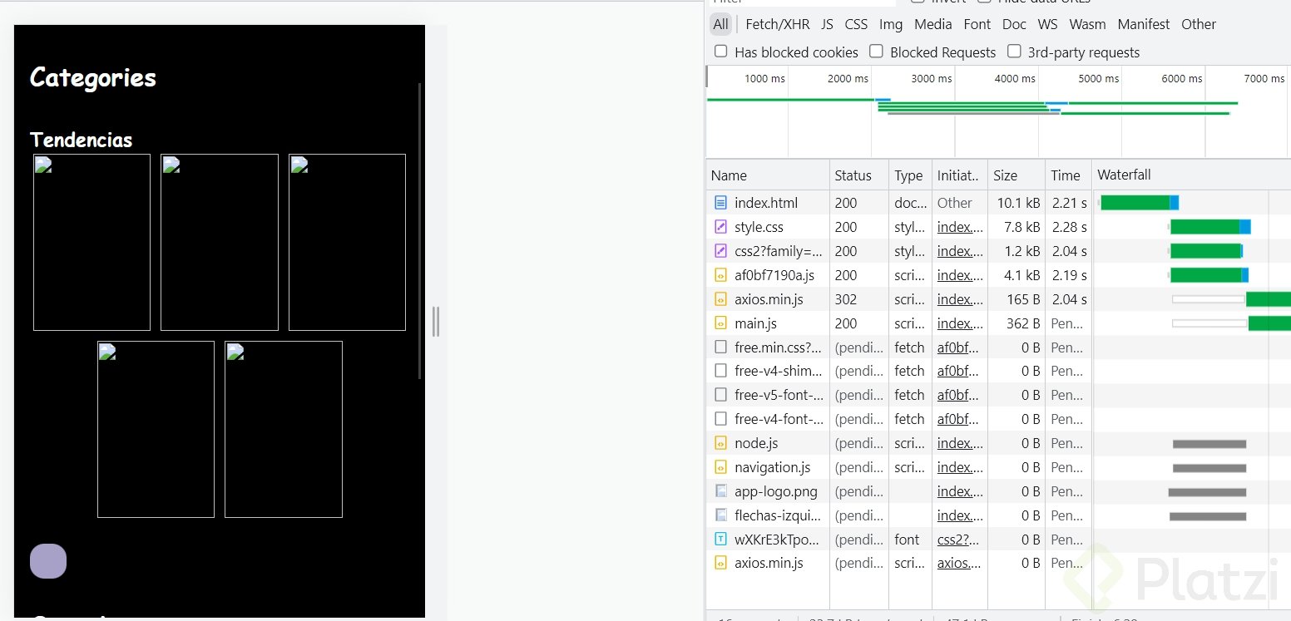Switch to the Fetch/XHR filter tab
Screen dimensions: 1291x621
point(777,24)
